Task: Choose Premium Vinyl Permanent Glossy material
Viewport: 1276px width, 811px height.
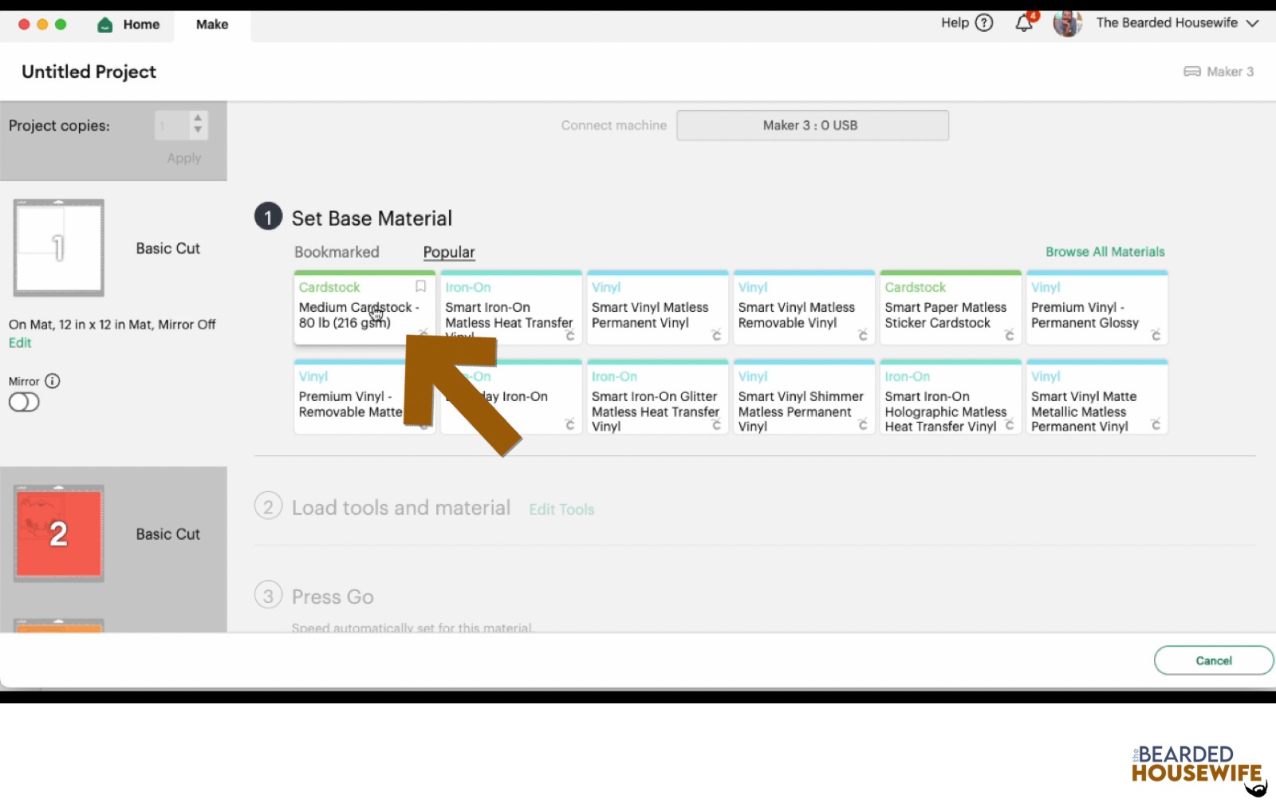Action: (1097, 308)
